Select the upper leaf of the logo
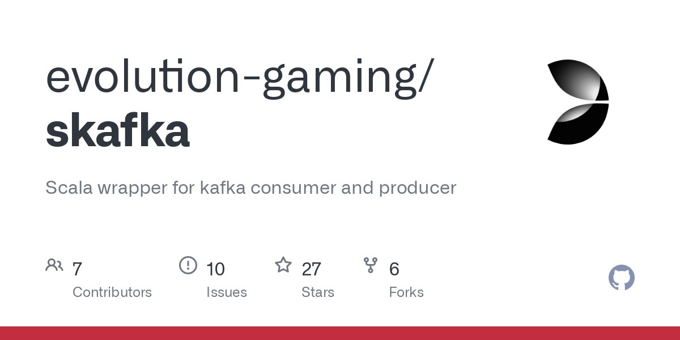Viewport: 680px width, 340px height. 578,80
